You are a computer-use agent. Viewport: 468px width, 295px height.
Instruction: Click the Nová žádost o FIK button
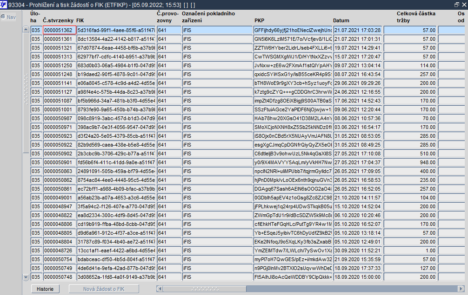click(104, 289)
